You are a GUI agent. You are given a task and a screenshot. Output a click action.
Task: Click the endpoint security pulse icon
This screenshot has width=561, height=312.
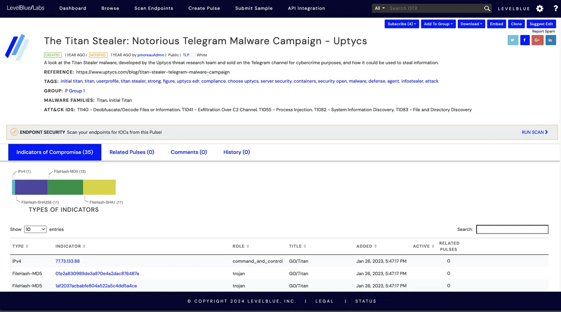coord(14,132)
